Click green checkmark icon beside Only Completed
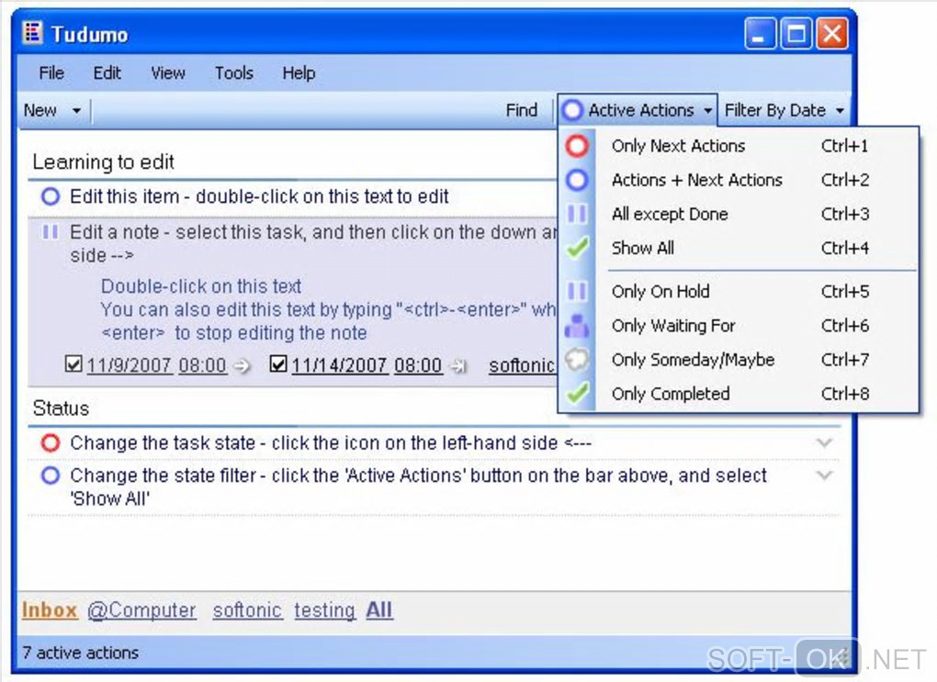The height and width of the screenshot is (682, 937). (x=577, y=394)
